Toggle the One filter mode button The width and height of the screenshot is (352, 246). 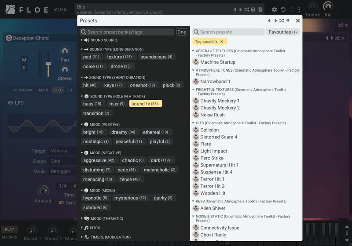coord(181,32)
